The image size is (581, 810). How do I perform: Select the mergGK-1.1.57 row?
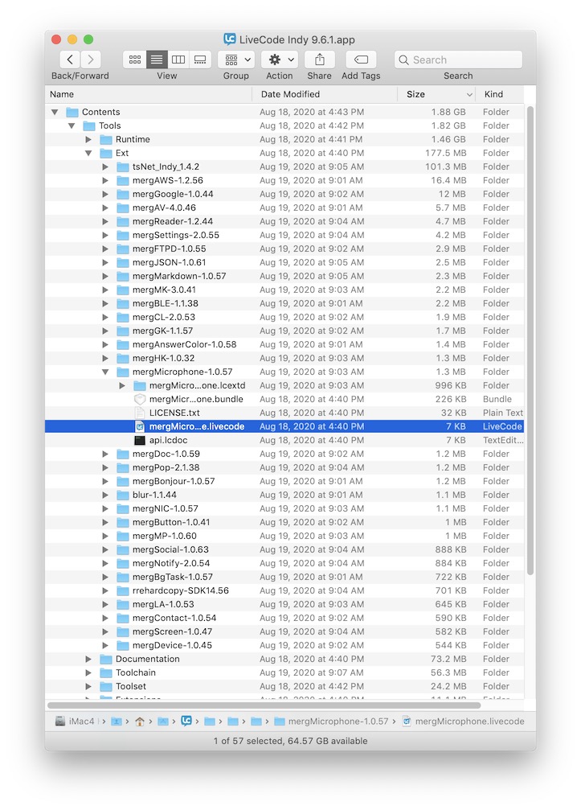(284, 331)
